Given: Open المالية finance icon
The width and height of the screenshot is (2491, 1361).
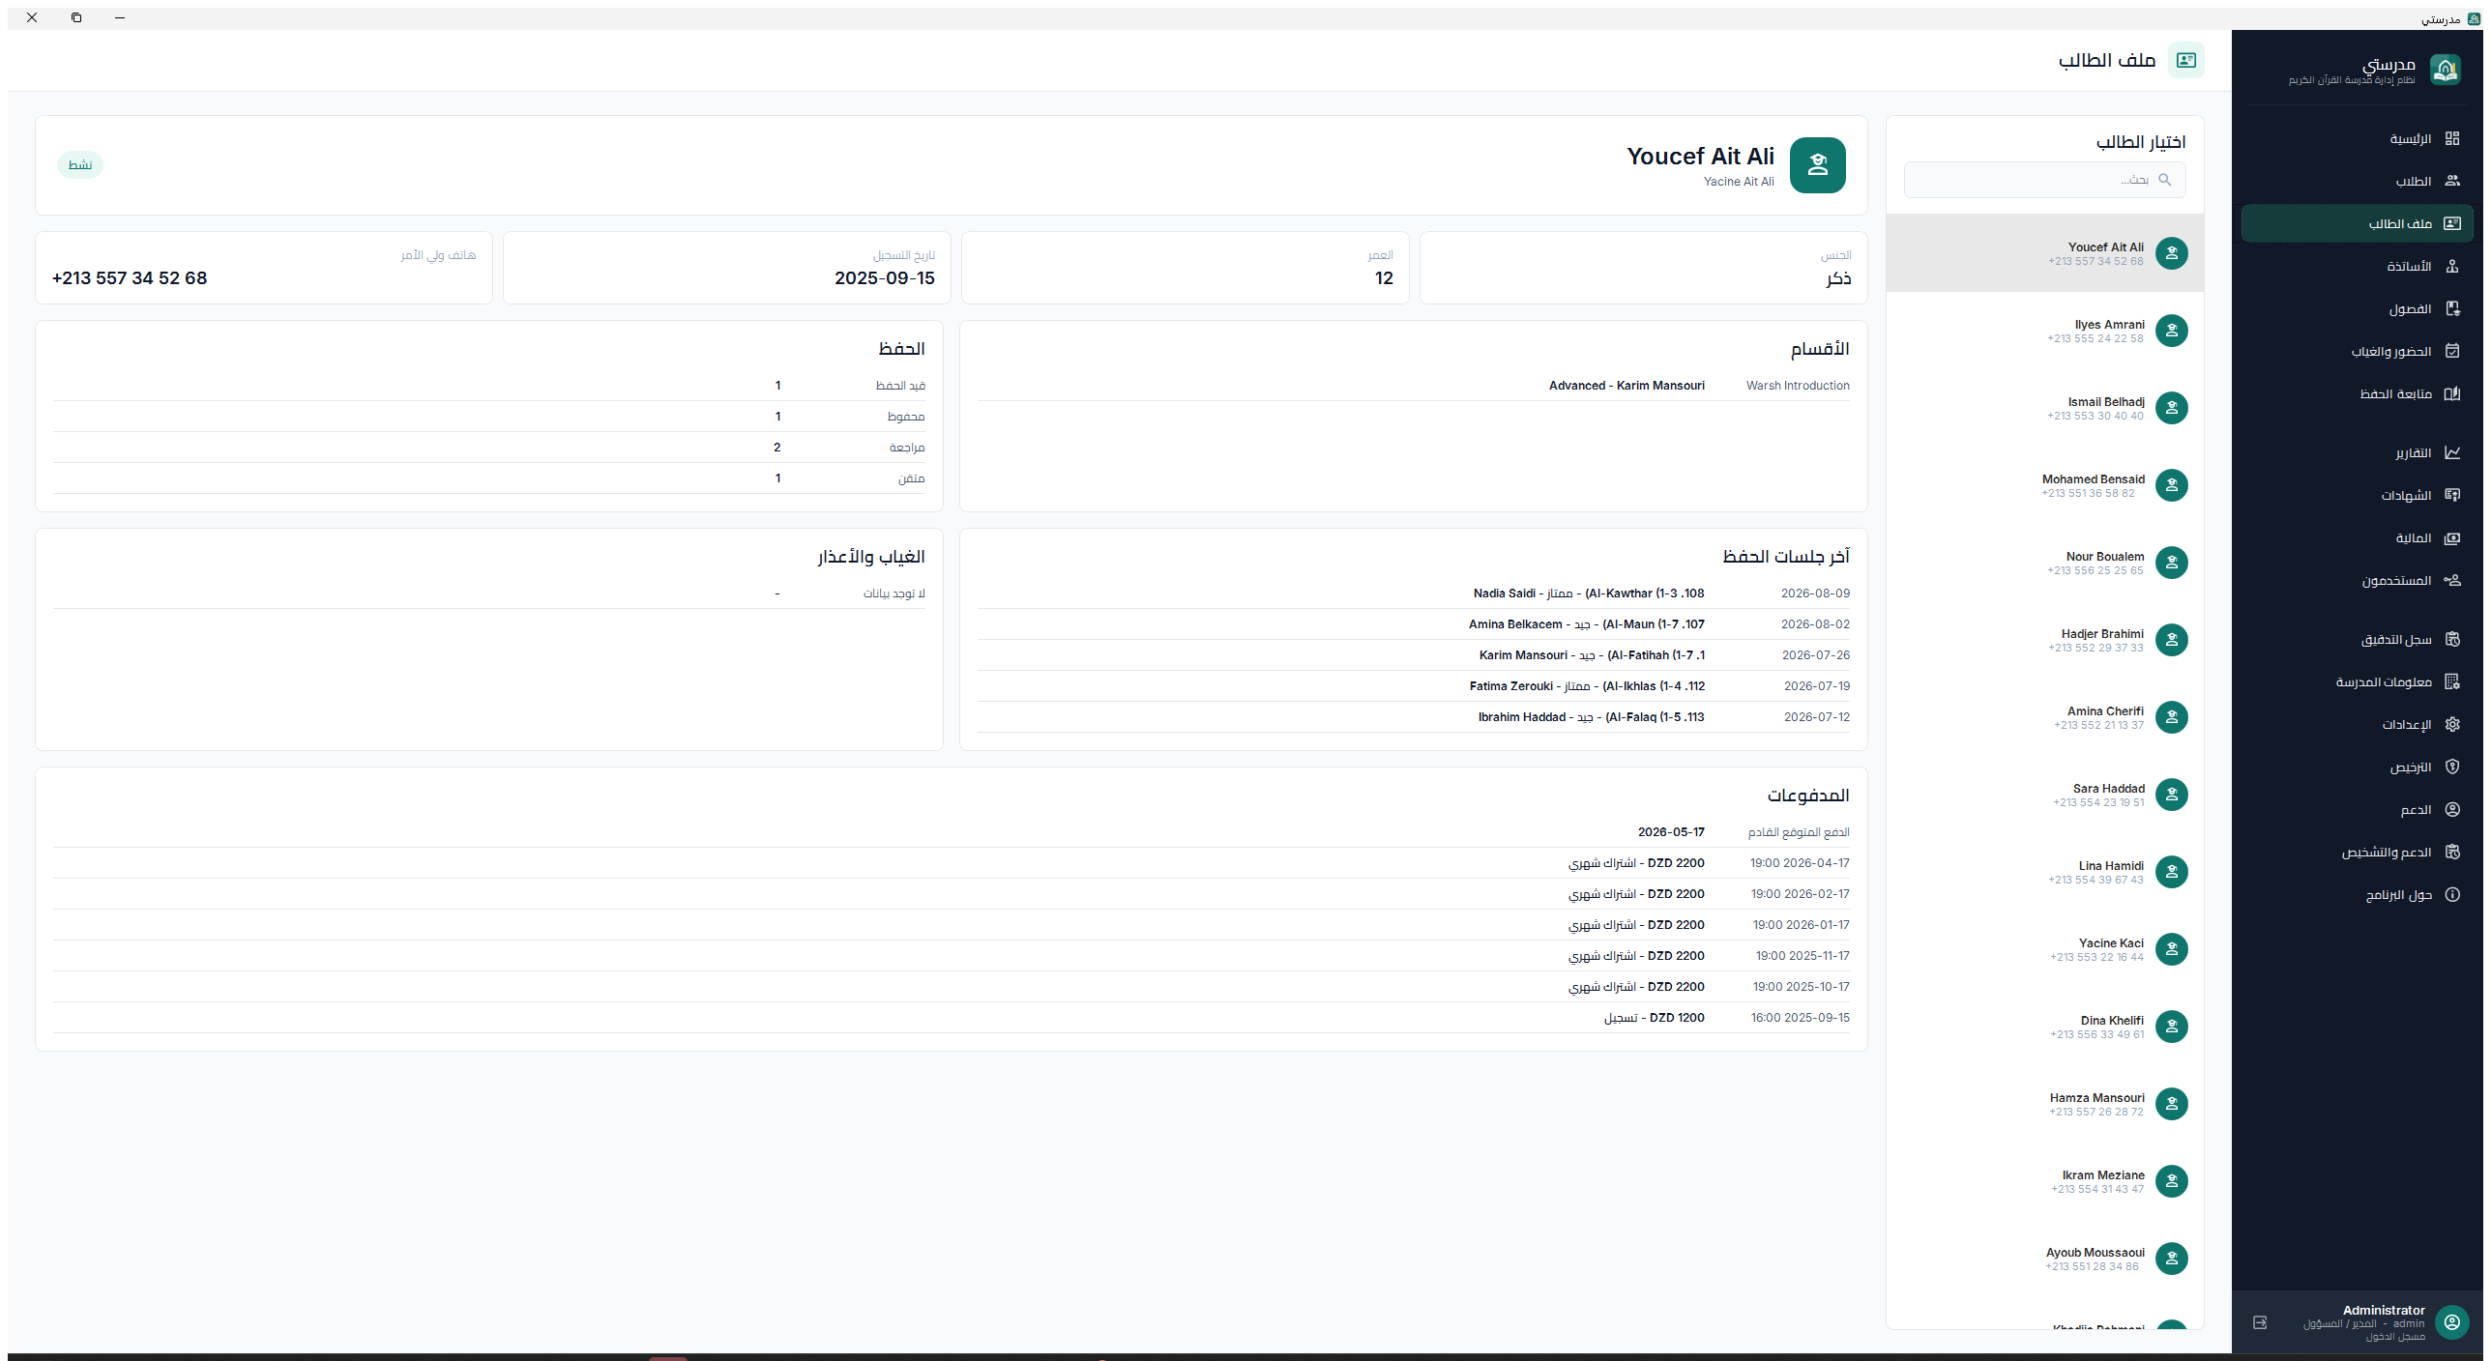Looking at the screenshot, I should (x=2451, y=537).
